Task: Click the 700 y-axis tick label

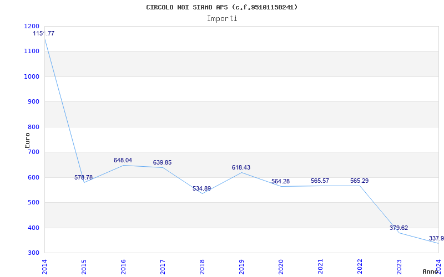Action: (x=34, y=152)
